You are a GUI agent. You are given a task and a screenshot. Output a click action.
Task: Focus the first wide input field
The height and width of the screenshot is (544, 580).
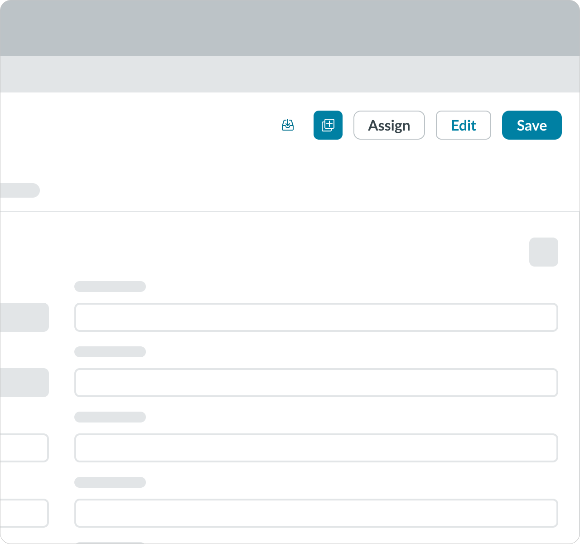tap(316, 317)
